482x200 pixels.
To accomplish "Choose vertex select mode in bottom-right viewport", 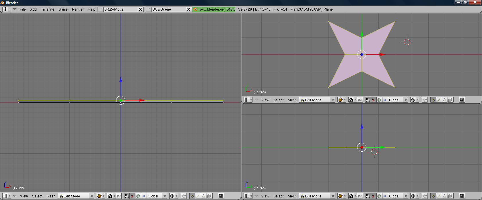I will coord(433,196).
